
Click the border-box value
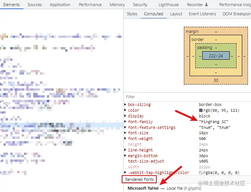point(210,105)
